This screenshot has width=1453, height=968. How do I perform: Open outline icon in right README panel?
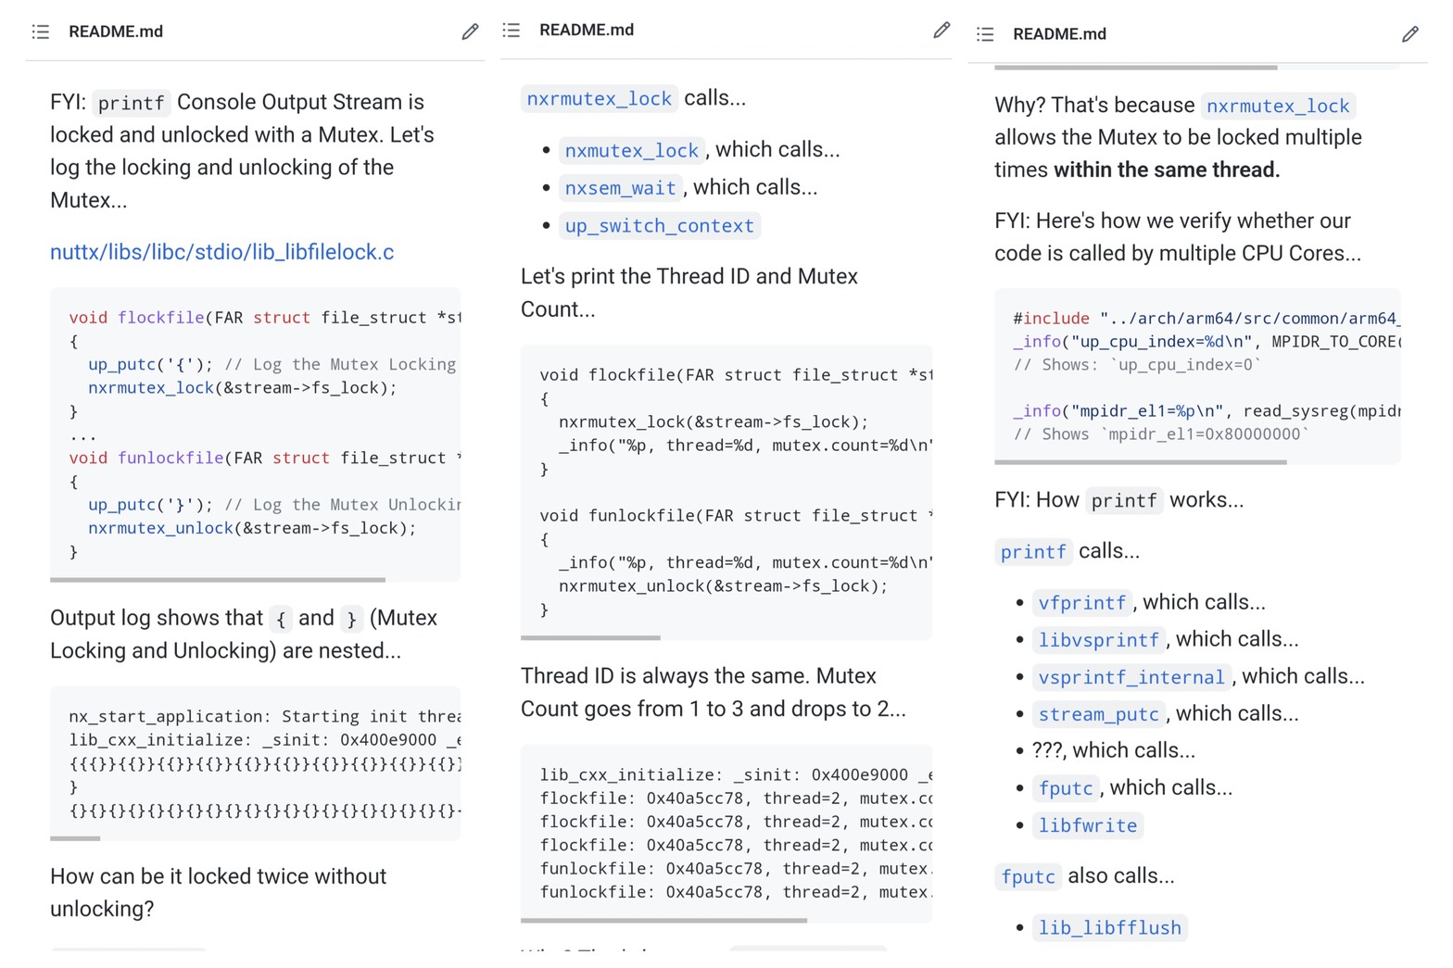(x=985, y=34)
